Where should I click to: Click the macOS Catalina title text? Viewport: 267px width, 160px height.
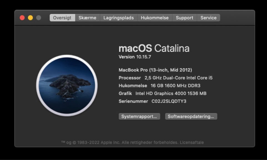154,48
